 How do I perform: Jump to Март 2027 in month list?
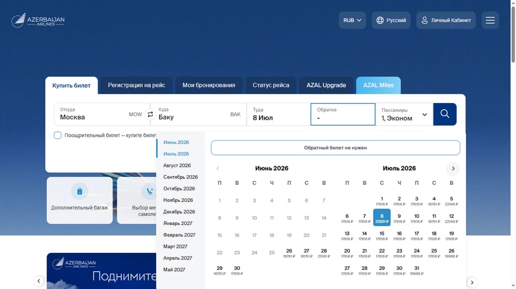click(175, 246)
